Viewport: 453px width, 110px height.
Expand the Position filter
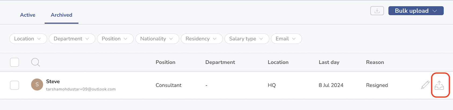pos(115,39)
